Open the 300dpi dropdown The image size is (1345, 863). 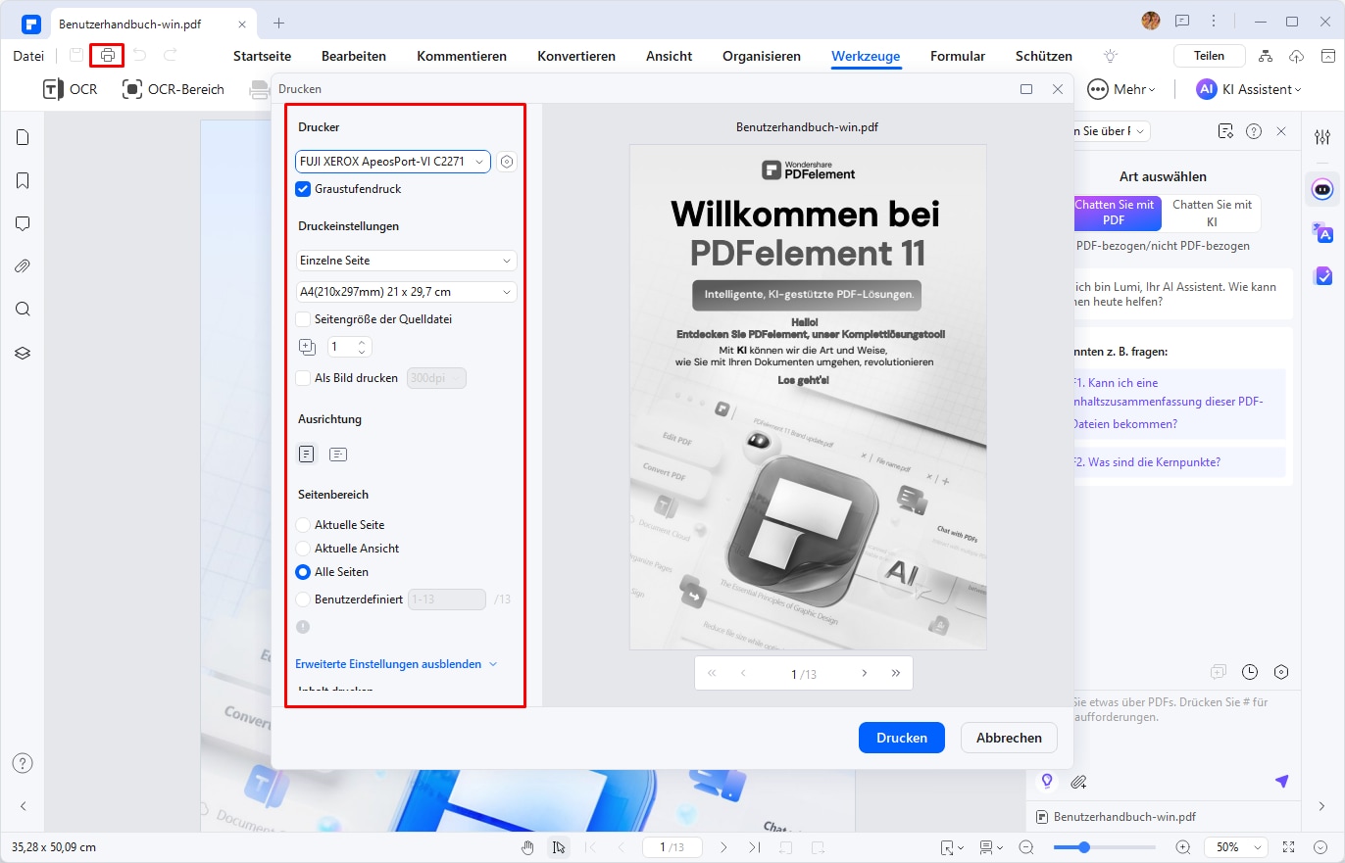pos(436,378)
